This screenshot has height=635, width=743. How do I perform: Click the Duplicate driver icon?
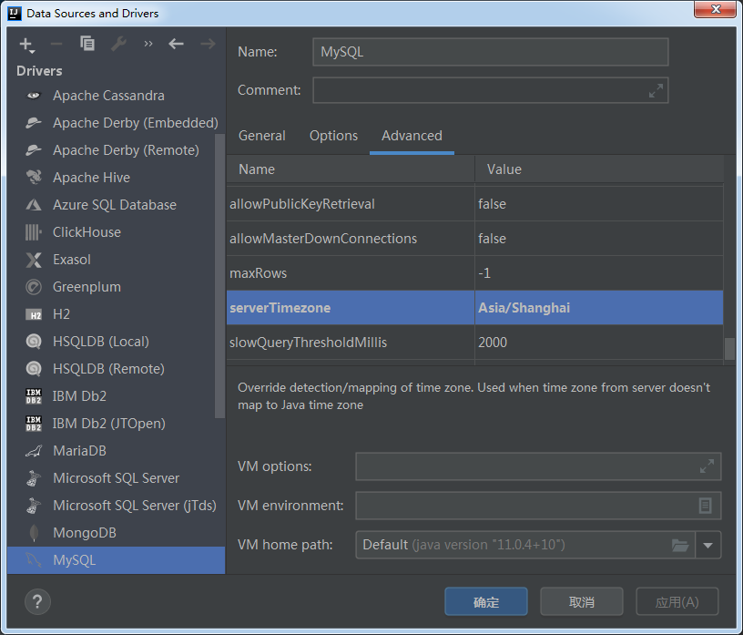click(87, 44)
